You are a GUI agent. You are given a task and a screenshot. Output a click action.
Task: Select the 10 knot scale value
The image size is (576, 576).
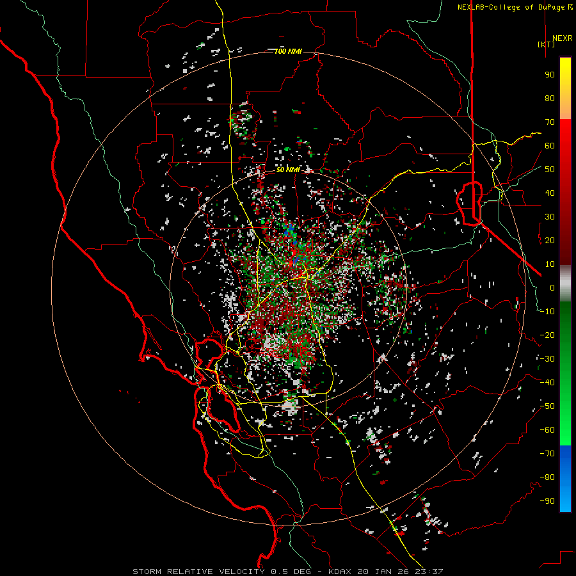coord(550,264)
